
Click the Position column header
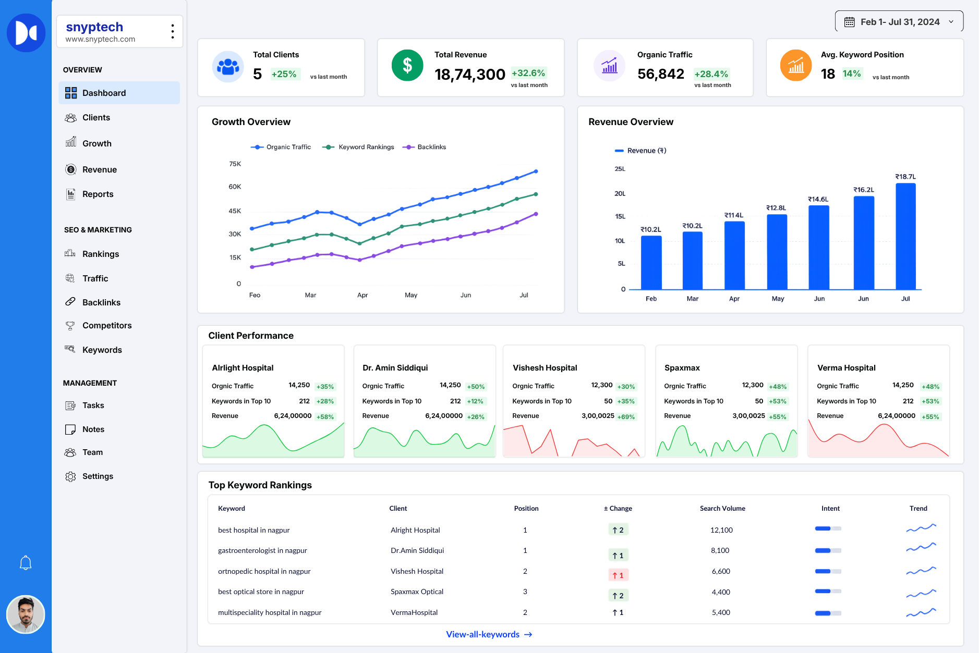[526, 508]
